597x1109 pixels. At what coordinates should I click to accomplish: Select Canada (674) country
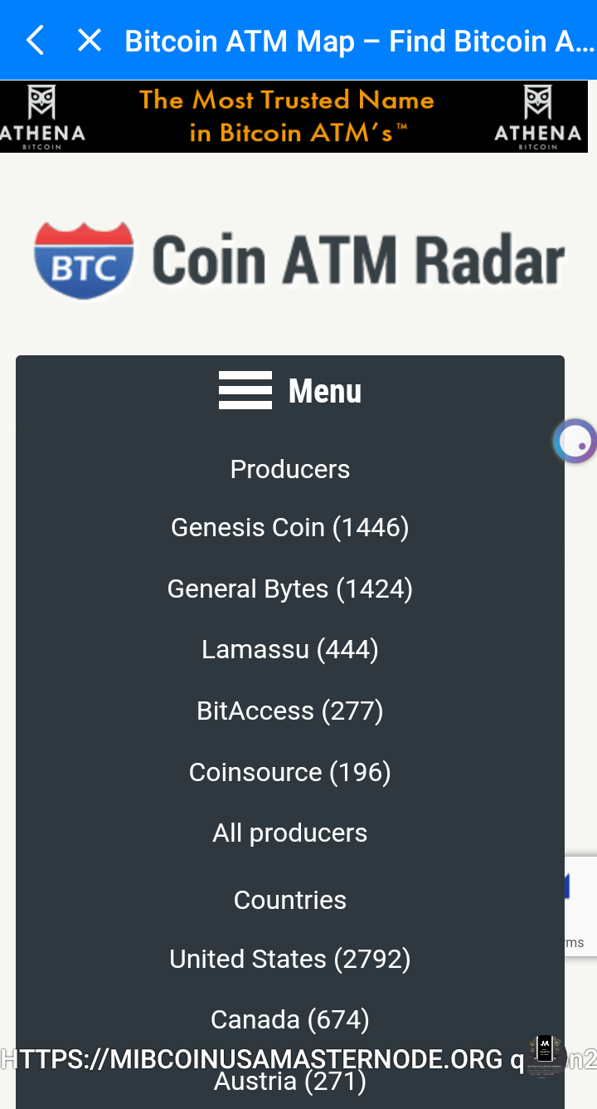[x=290, y=1019]
